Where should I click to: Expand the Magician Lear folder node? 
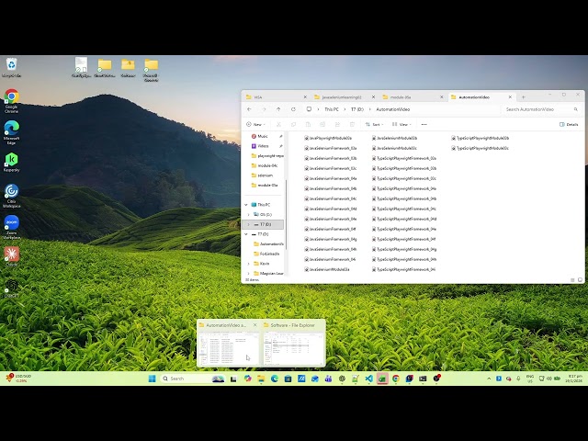[x=249, y=274]
